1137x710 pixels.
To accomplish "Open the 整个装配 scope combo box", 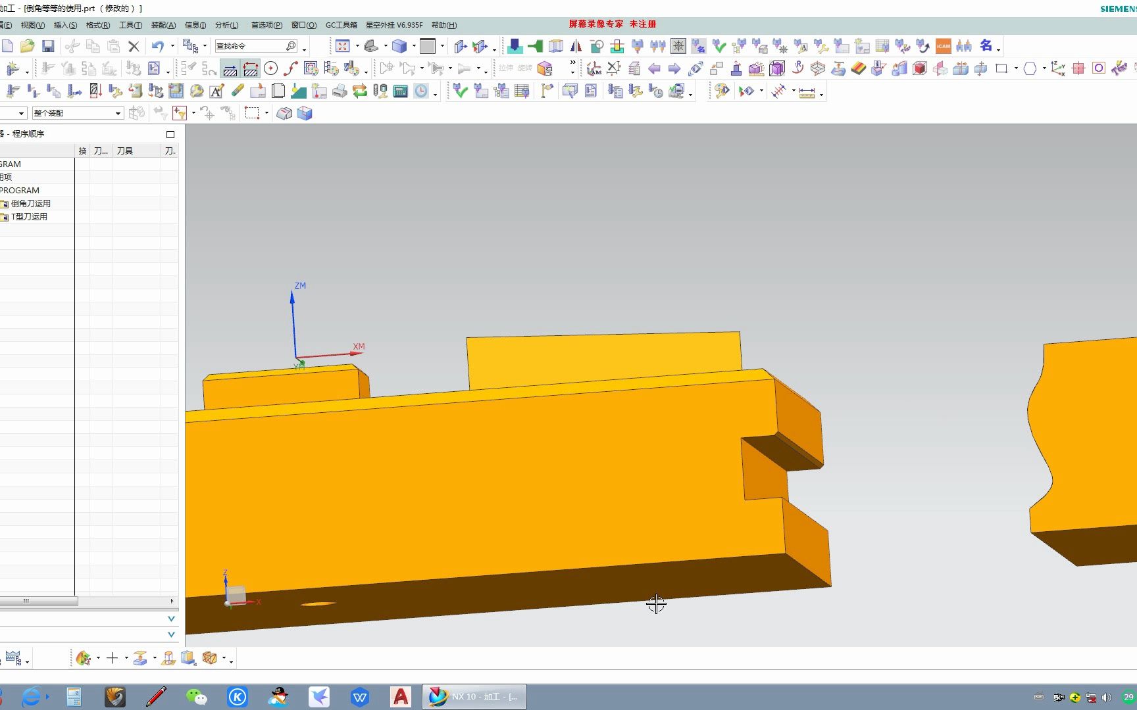I will pyautogui.click(x=78, y=113).
